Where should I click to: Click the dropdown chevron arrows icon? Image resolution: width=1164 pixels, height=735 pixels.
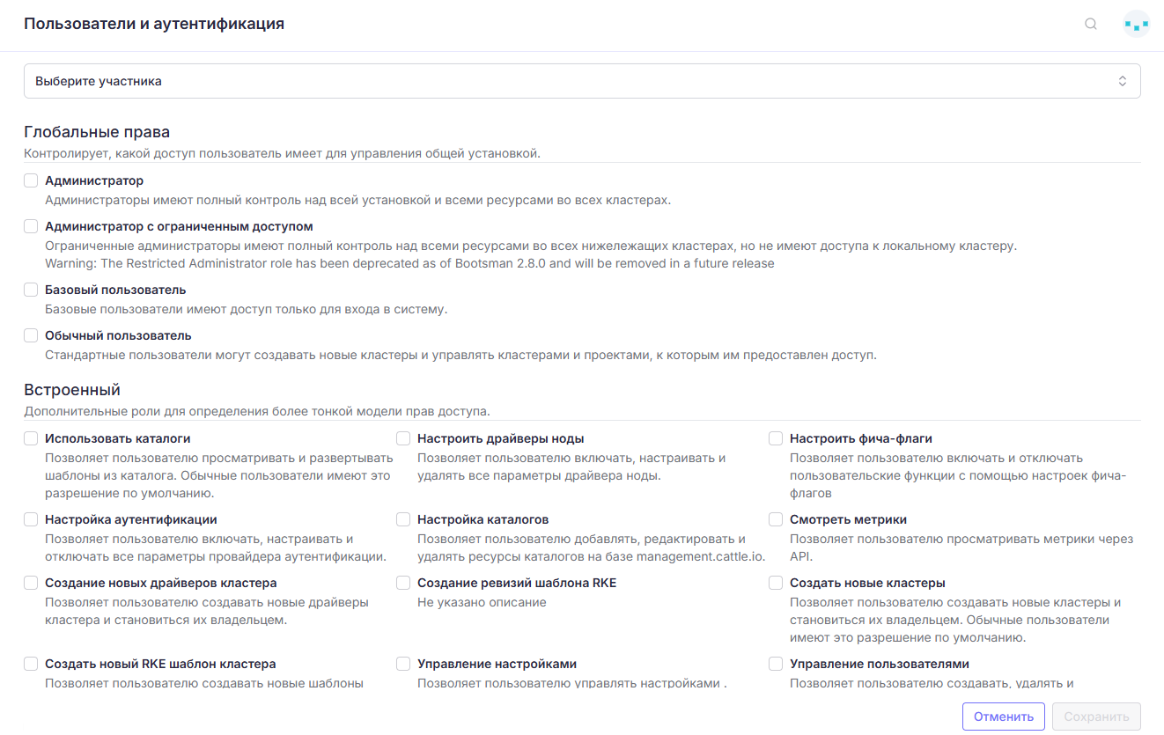(x=1123, y=81)
